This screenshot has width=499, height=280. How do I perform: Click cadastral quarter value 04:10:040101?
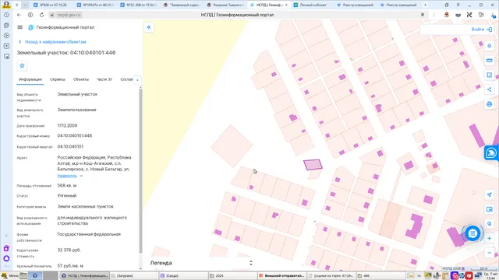pyautogui.click(x=70, y=147)
